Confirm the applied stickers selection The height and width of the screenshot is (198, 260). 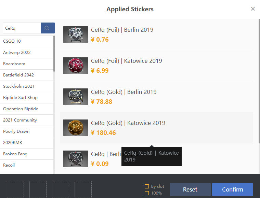pyautogui.click(x=232, y=189)
